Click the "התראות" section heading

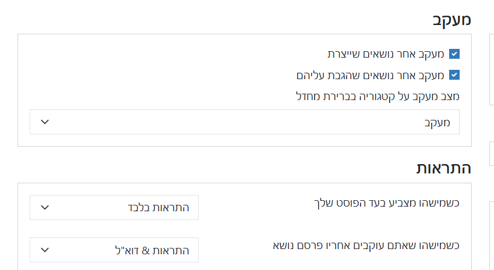pyautogui.click(x=443, y=169)
